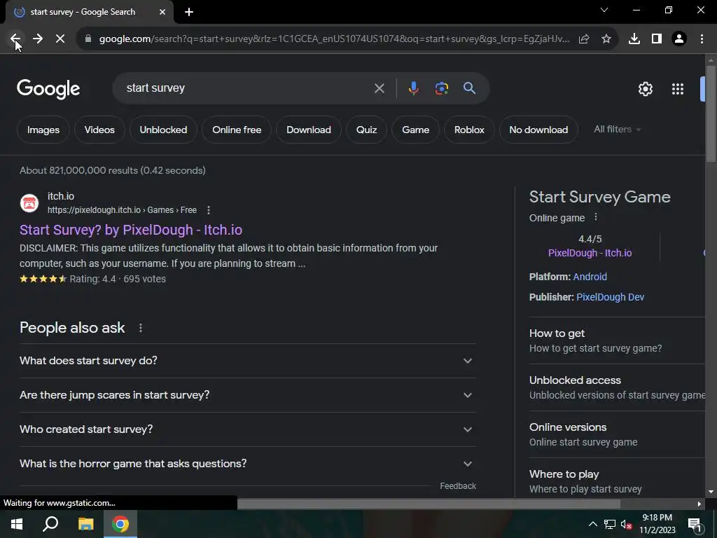The height and width of the screenshot is (538, 717).
Task: Click the horizontal scrollbar thumb
Action: click(x=429, y=504)
